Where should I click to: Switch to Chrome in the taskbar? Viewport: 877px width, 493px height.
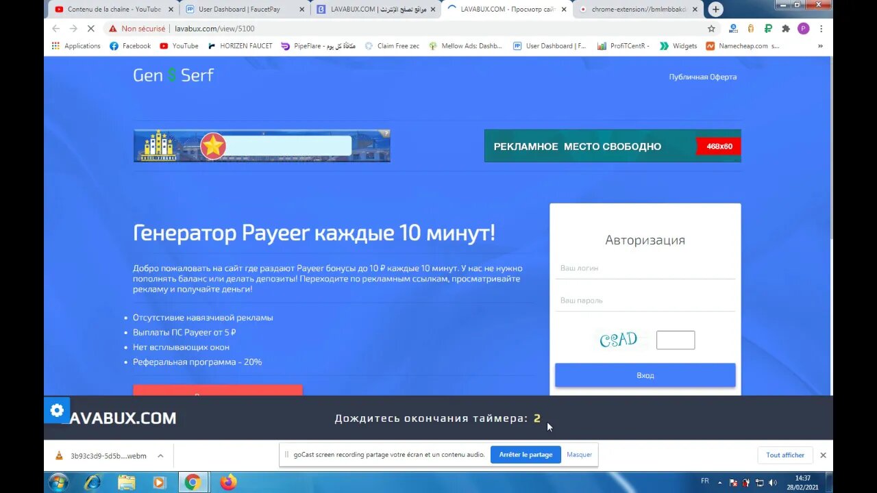point(193,482)
